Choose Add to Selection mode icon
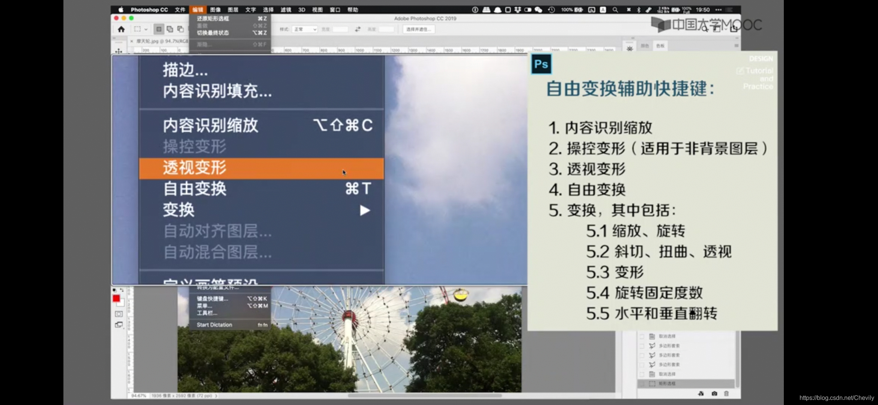 (x=170, y=29)
